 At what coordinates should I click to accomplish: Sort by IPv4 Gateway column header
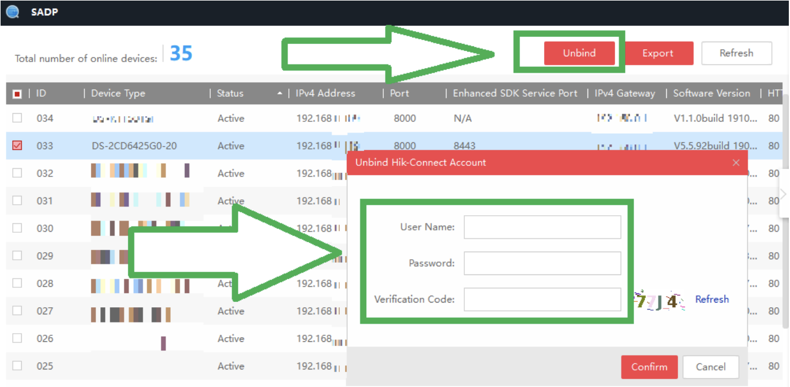coord(624,93)
